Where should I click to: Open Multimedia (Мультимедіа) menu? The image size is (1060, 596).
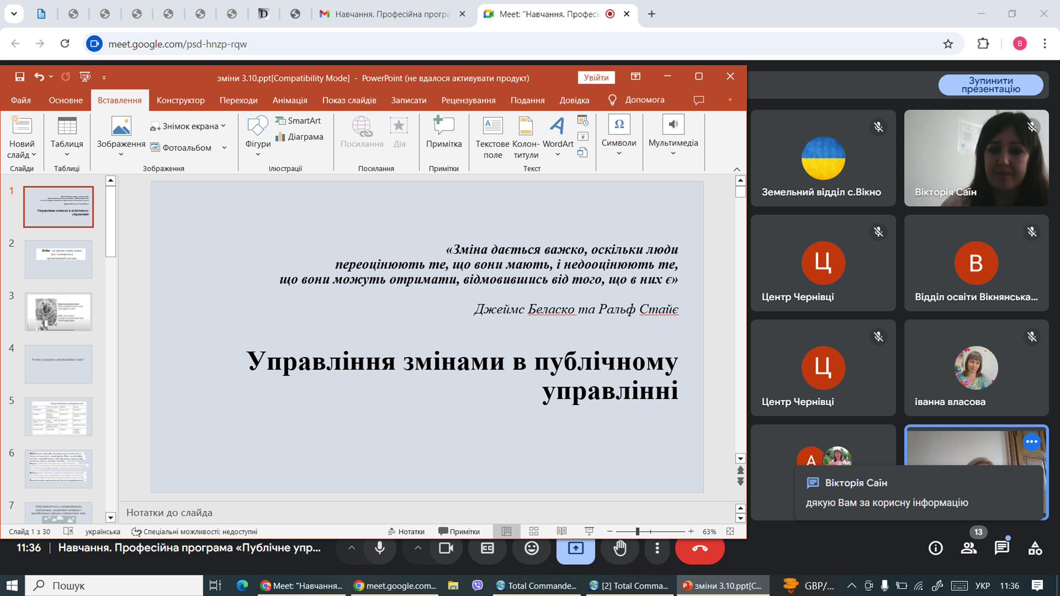coord(673,135)
